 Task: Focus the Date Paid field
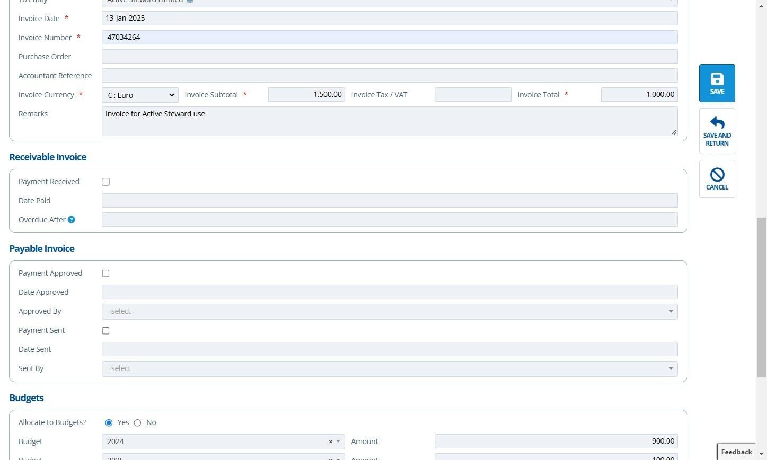tap(390, 201)
